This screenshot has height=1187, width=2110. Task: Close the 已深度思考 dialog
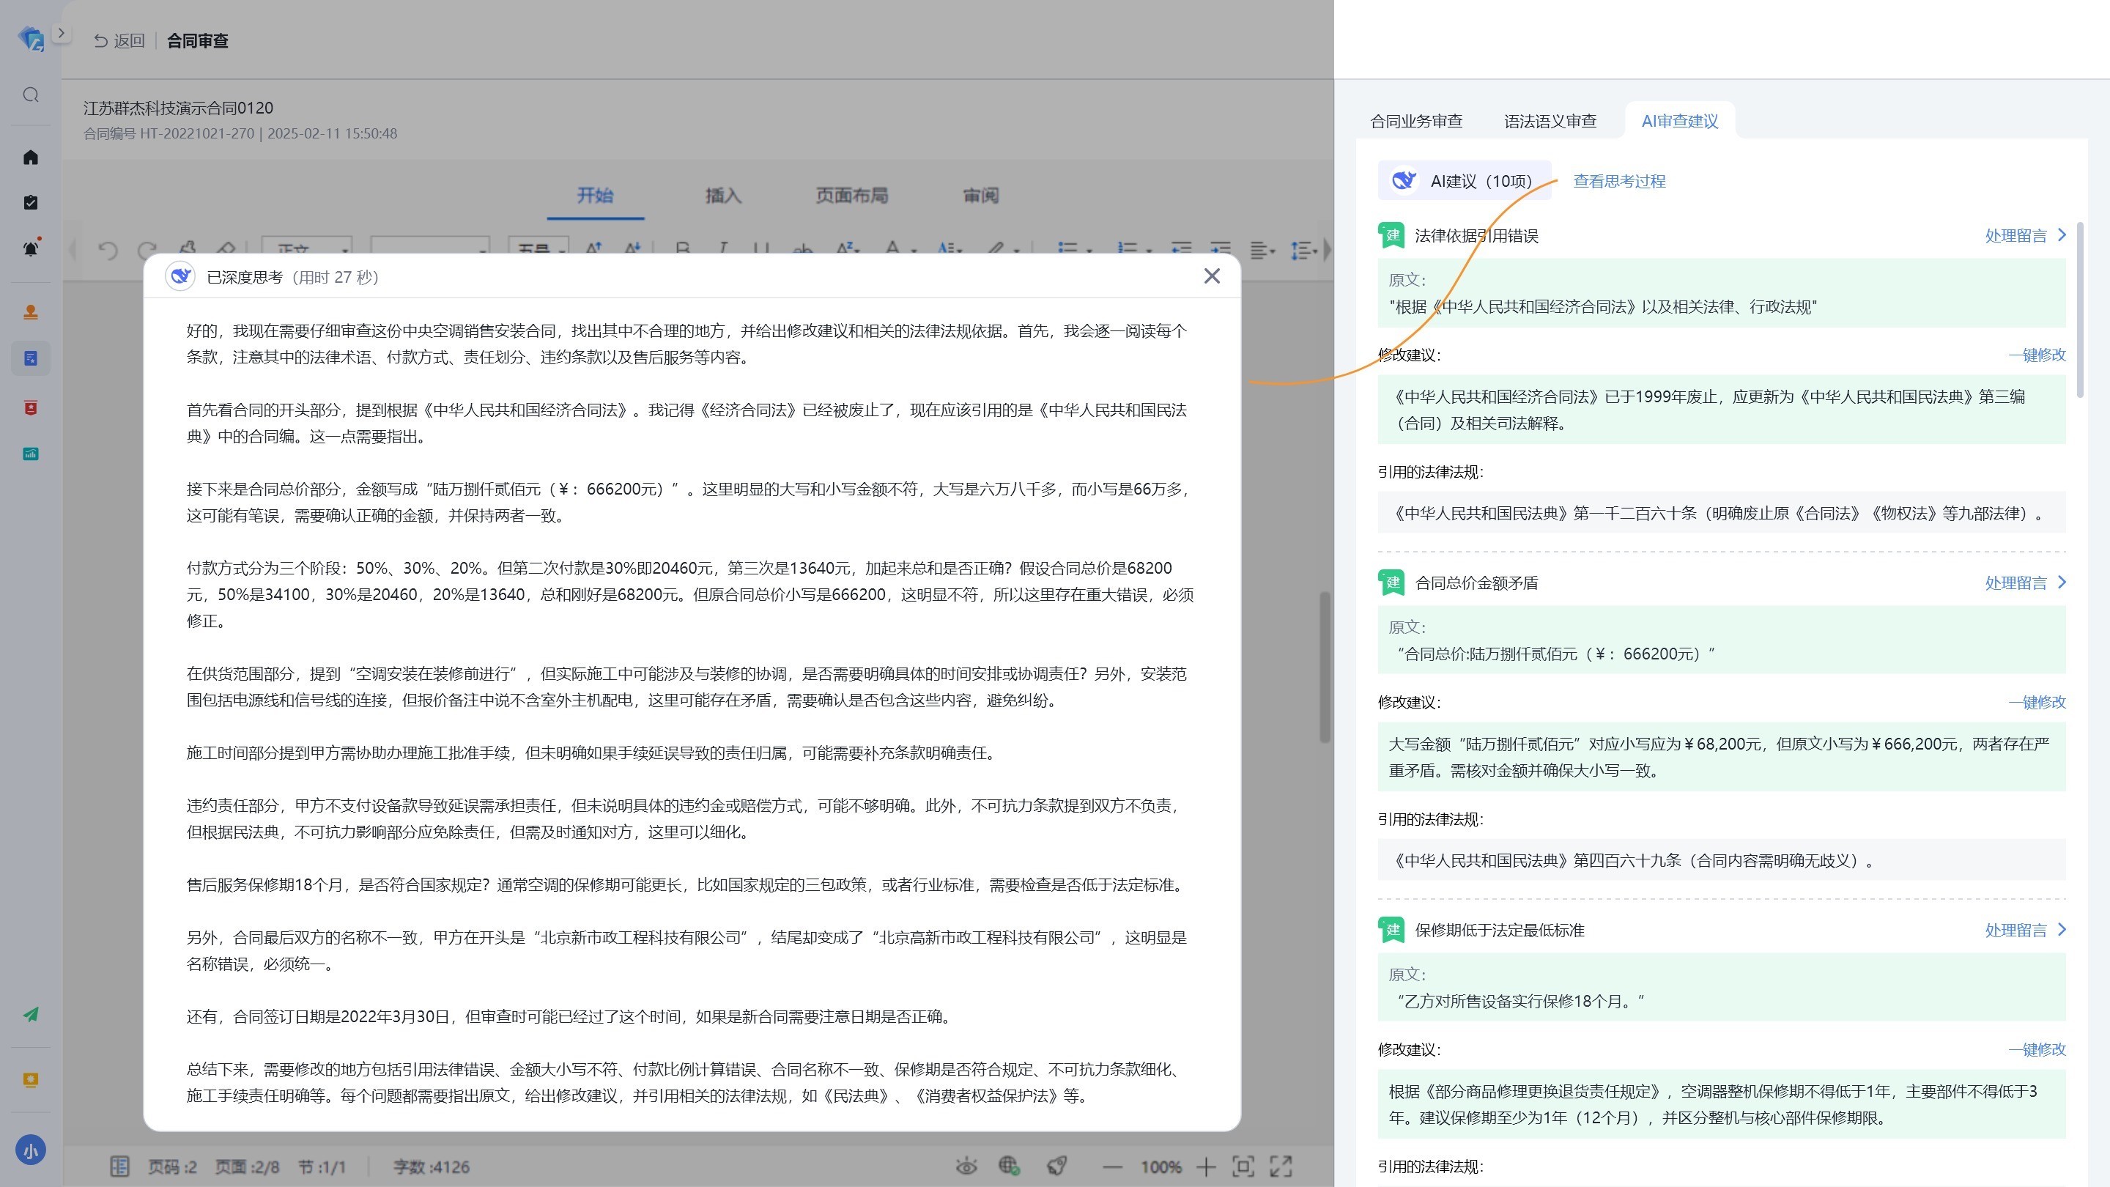(1212, 277)
